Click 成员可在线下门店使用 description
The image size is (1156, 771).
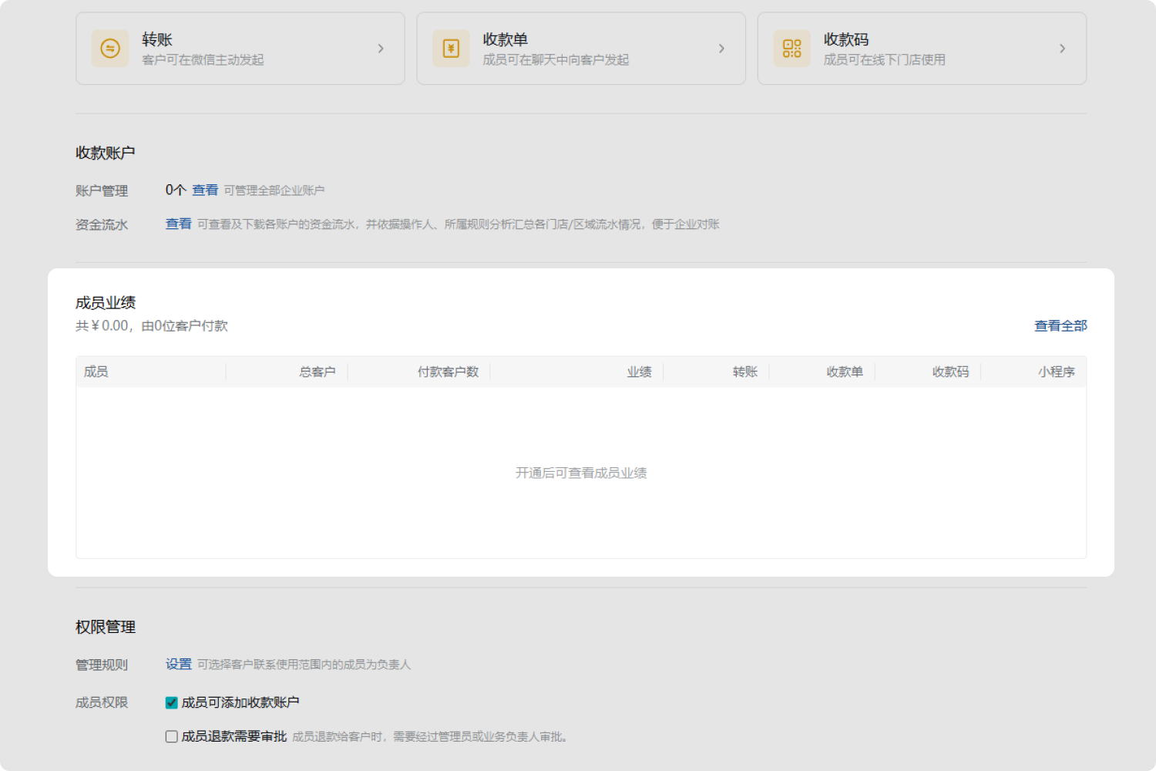tap(885, 59)
